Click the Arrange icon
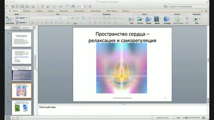 167,19
